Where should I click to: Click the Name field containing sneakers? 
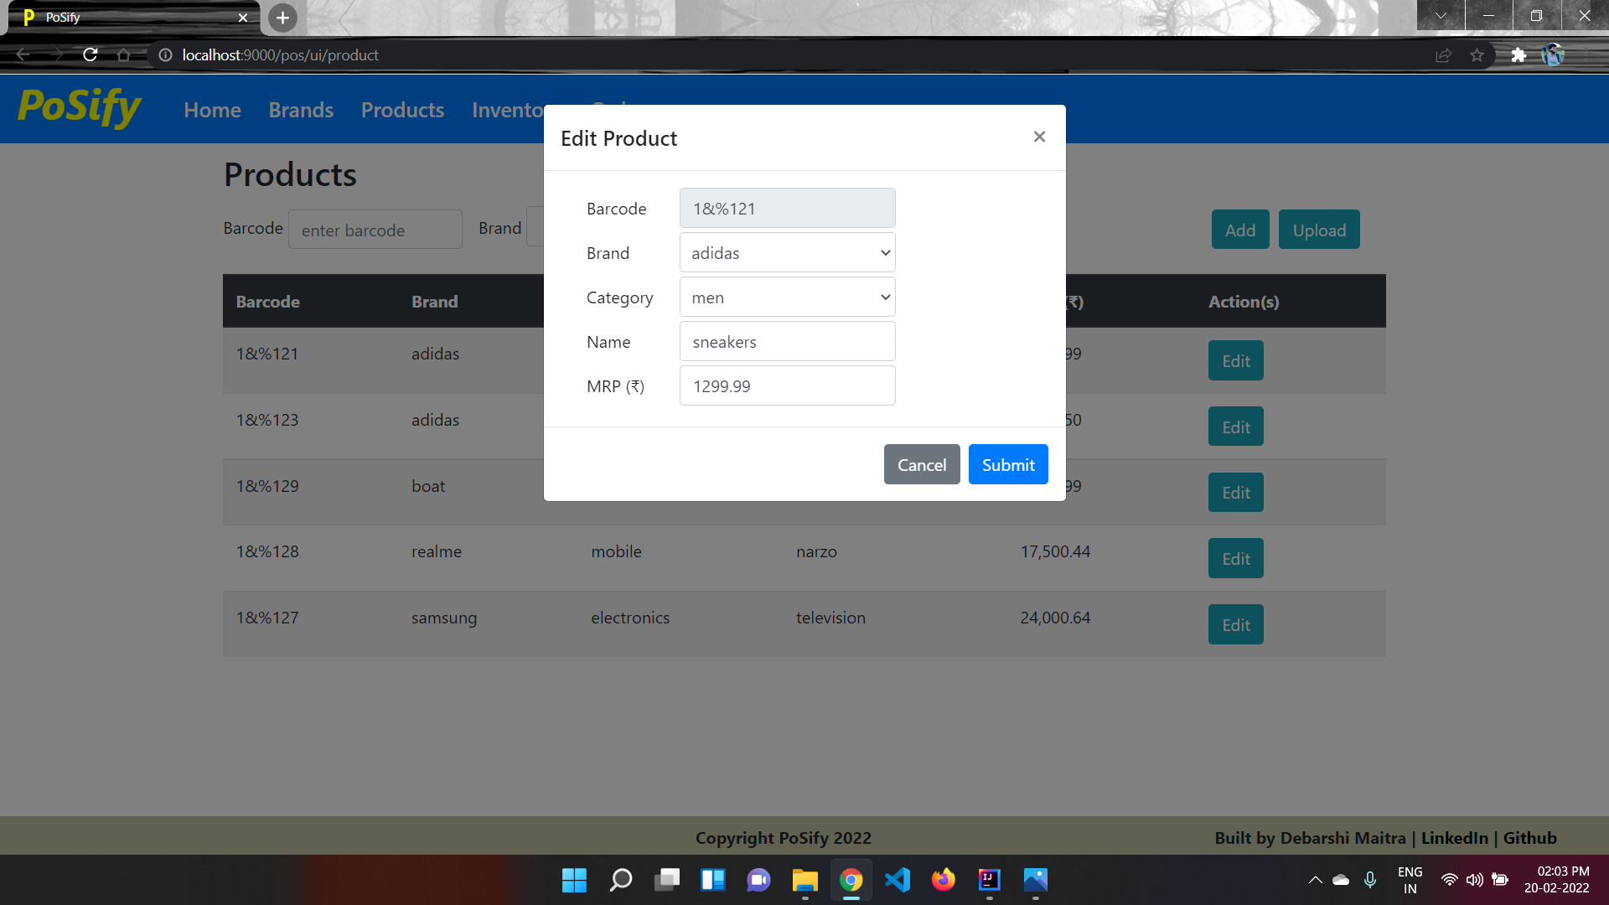pyautogui.click(x=787, y=342)
